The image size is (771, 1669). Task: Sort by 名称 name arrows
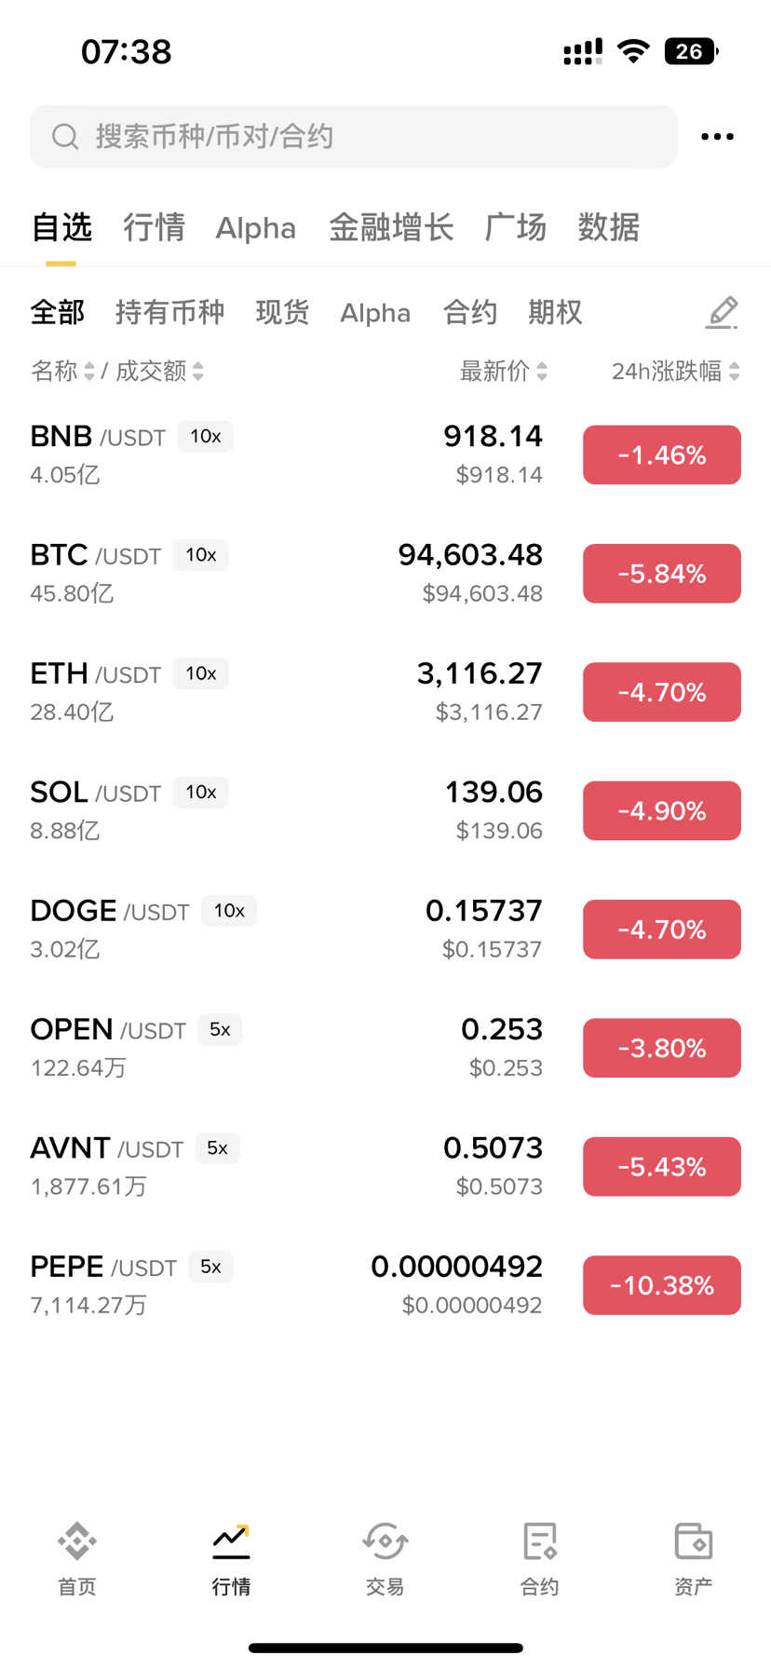tap(89, 372)
